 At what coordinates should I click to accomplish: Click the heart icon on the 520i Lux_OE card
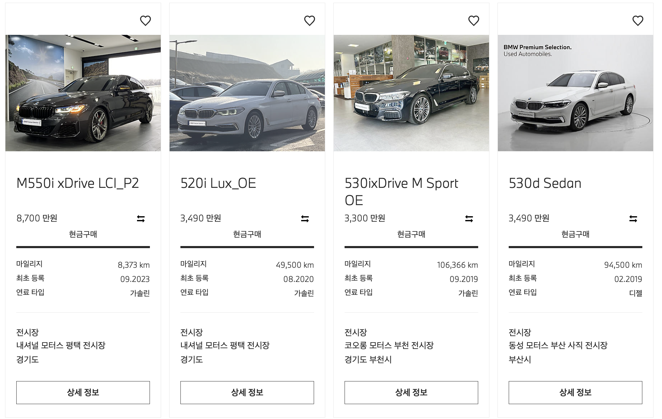pos(310,20)
